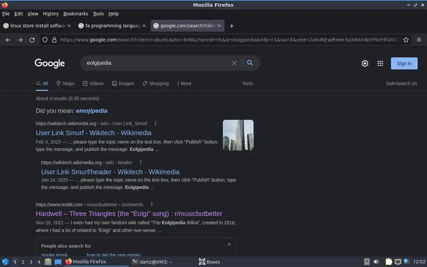Click 'how to get the new emojis' suggestion

click(114, 255)
